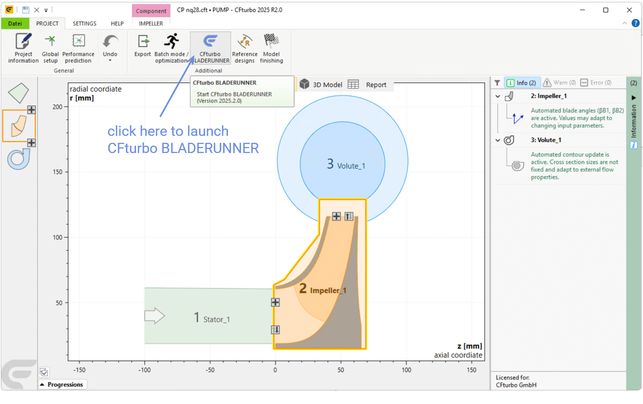Image resolution: width=643 pixels, height=404 pixels.
Task: Click the checkbox icon left of Progressions
Action: 44,372
